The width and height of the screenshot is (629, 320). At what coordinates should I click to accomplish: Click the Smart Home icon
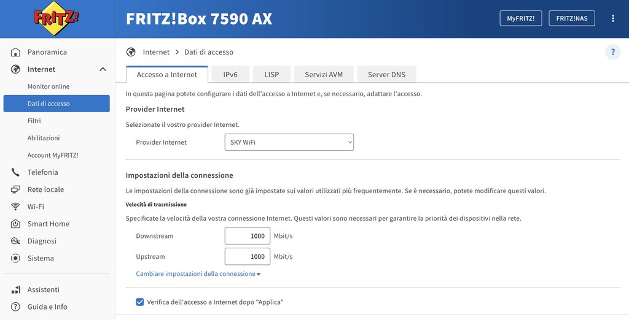(16, 224)
